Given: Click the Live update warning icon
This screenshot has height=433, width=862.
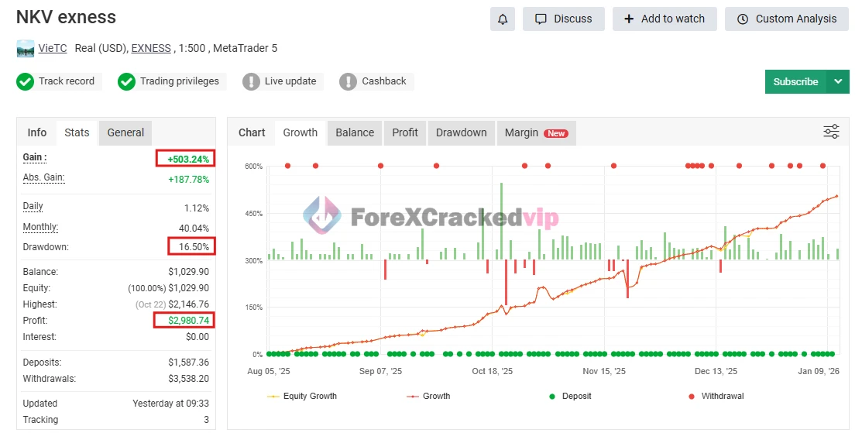Looking at the screenshot, I should tap(251, 81).
